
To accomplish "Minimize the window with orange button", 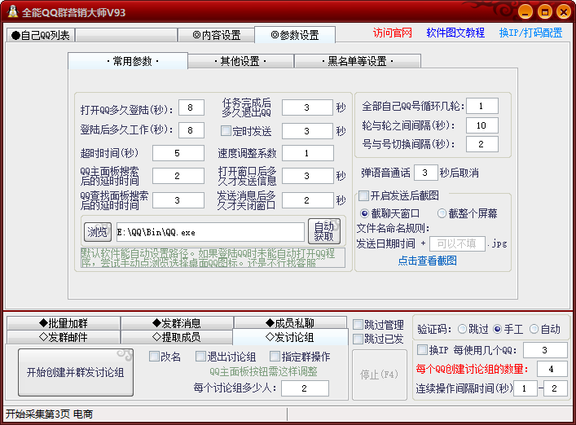I will click(525, 12).
